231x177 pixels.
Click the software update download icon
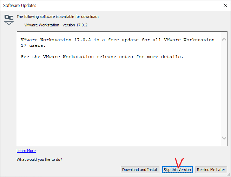coord(9,20)
